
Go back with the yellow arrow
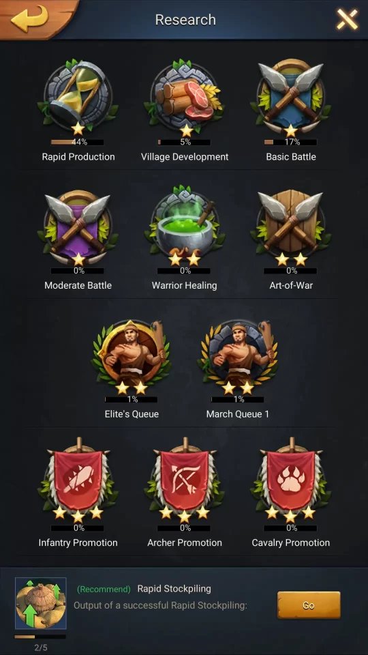pyautogui.click(x=29, y=18)
